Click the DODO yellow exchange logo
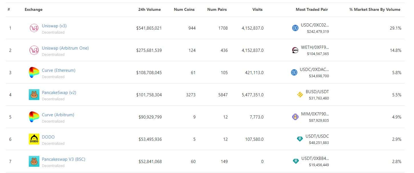Viewport: 414px width, 173px height. (34, 139)
